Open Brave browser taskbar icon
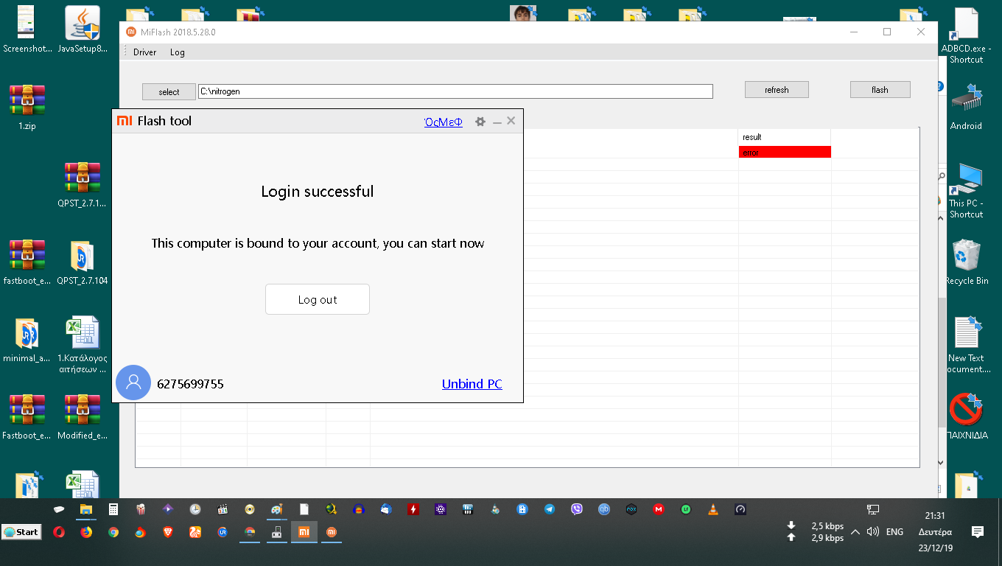The image size is (1002, 566). point(168,532)
